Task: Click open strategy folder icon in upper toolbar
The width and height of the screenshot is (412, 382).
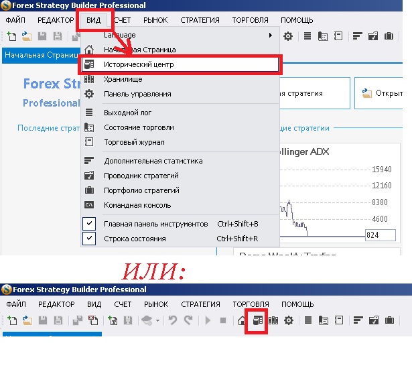Action: (x=27, y=36)
